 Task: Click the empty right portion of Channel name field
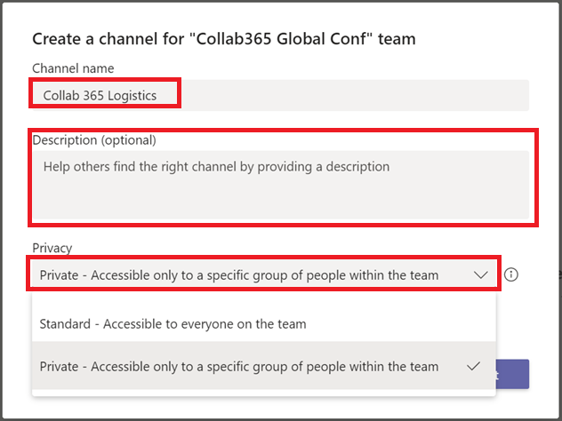click(x=355, y=95)
